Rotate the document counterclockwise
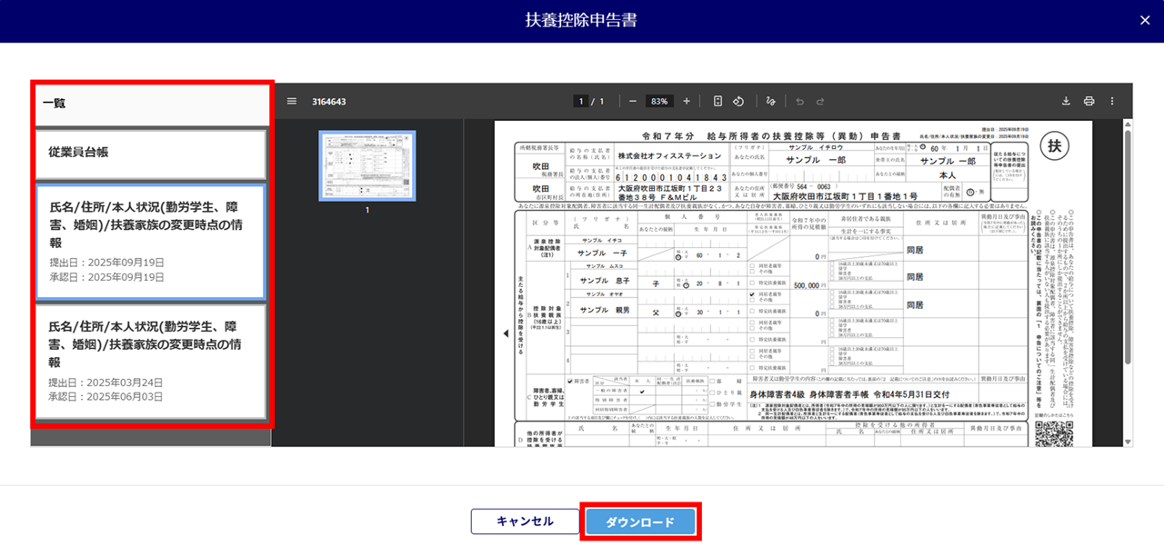The image size is (1164, 556). coord(739,101)
